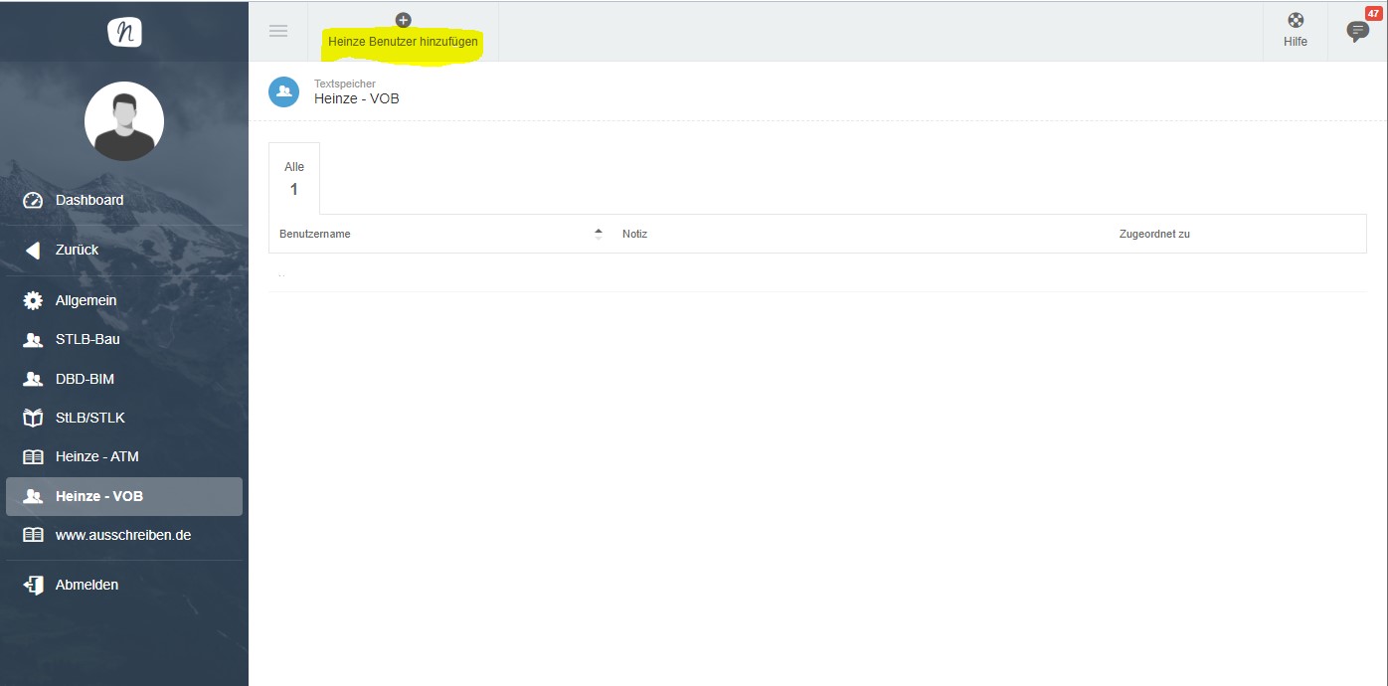Image resolution: width=1388 pixels, height=686 pixels.
Task: Click the Textspeicher label
Action: coord(345,84)
